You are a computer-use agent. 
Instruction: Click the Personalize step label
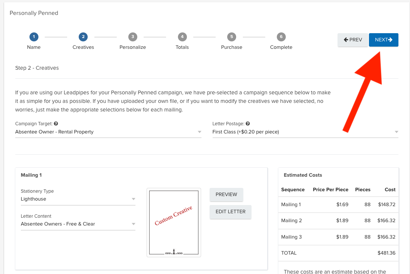132,47
